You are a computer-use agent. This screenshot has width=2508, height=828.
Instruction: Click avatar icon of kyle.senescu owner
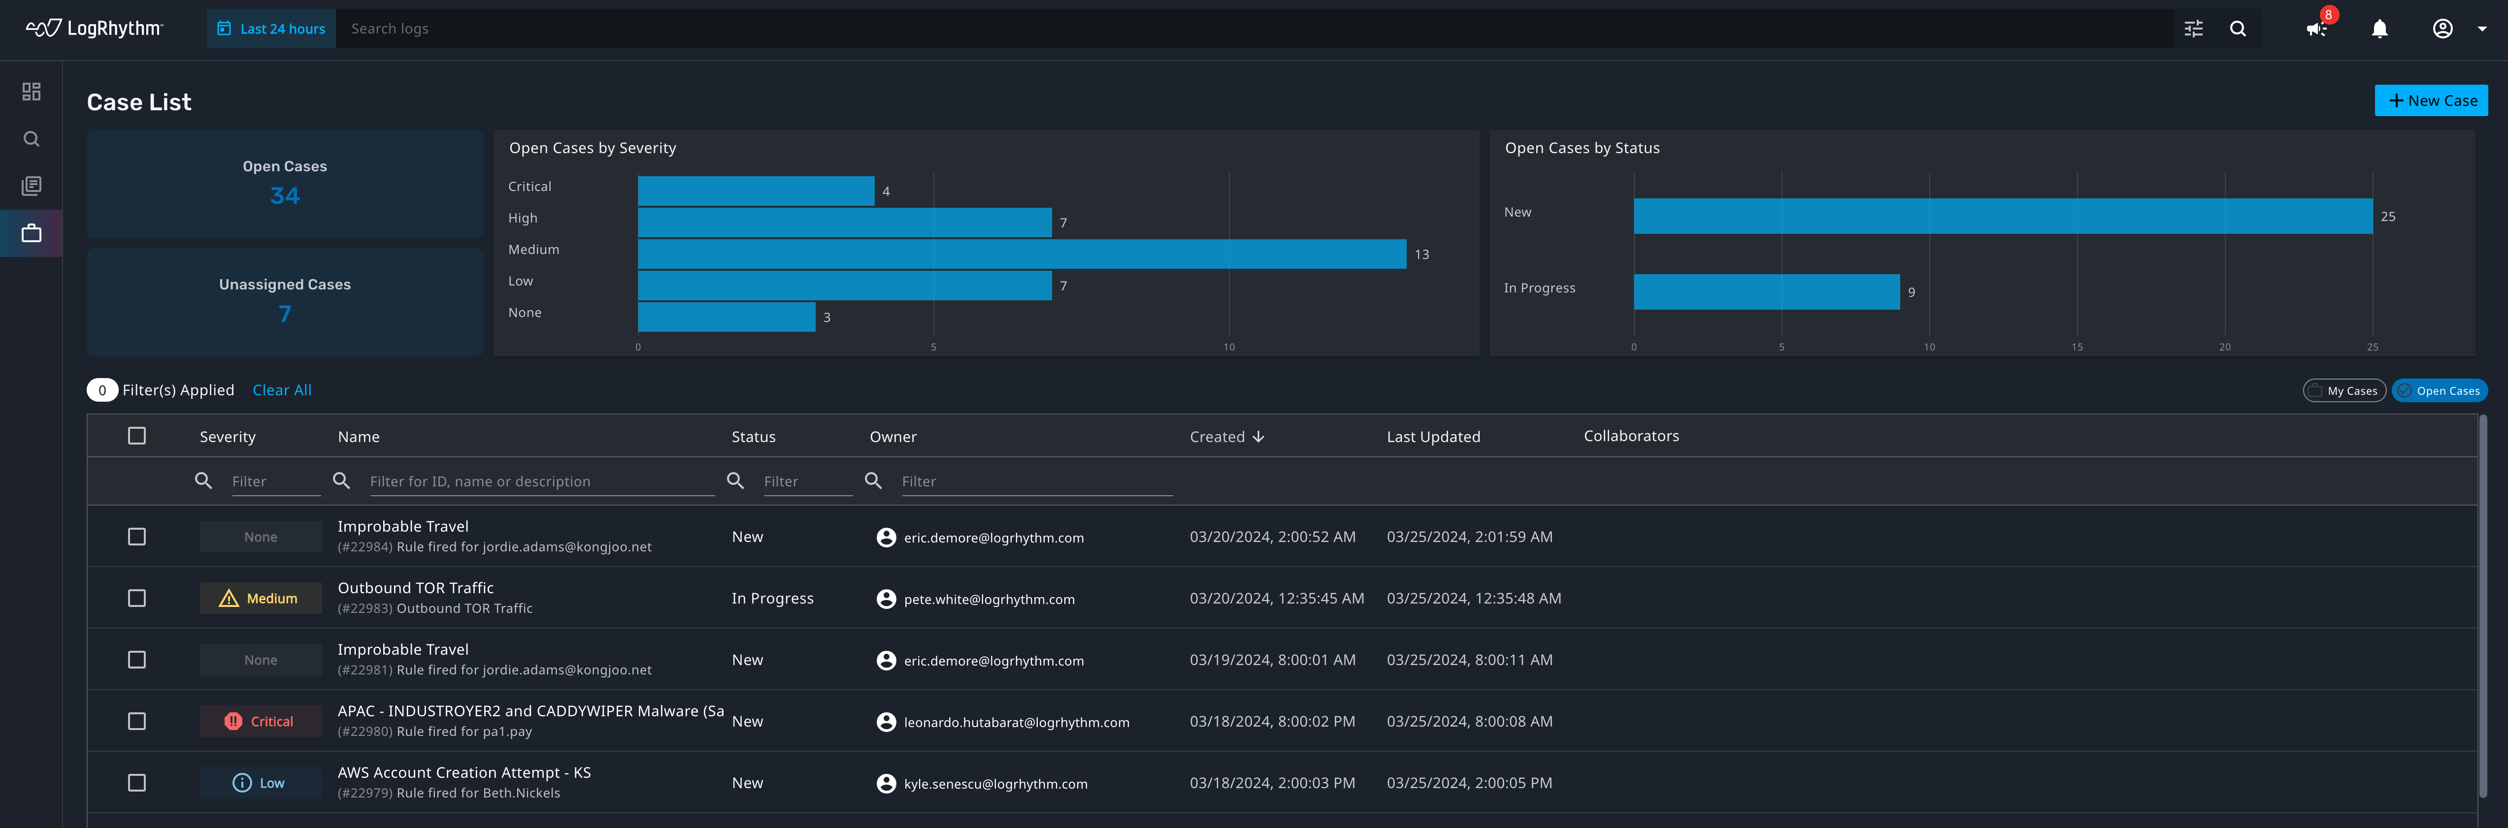[x=886, y=783]
